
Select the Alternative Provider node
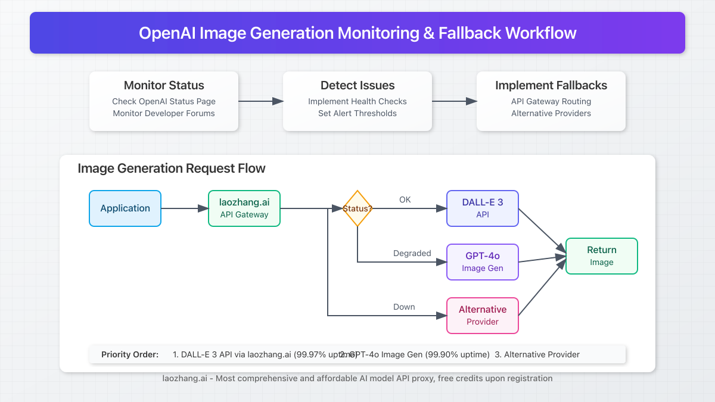tap(483, 316)
